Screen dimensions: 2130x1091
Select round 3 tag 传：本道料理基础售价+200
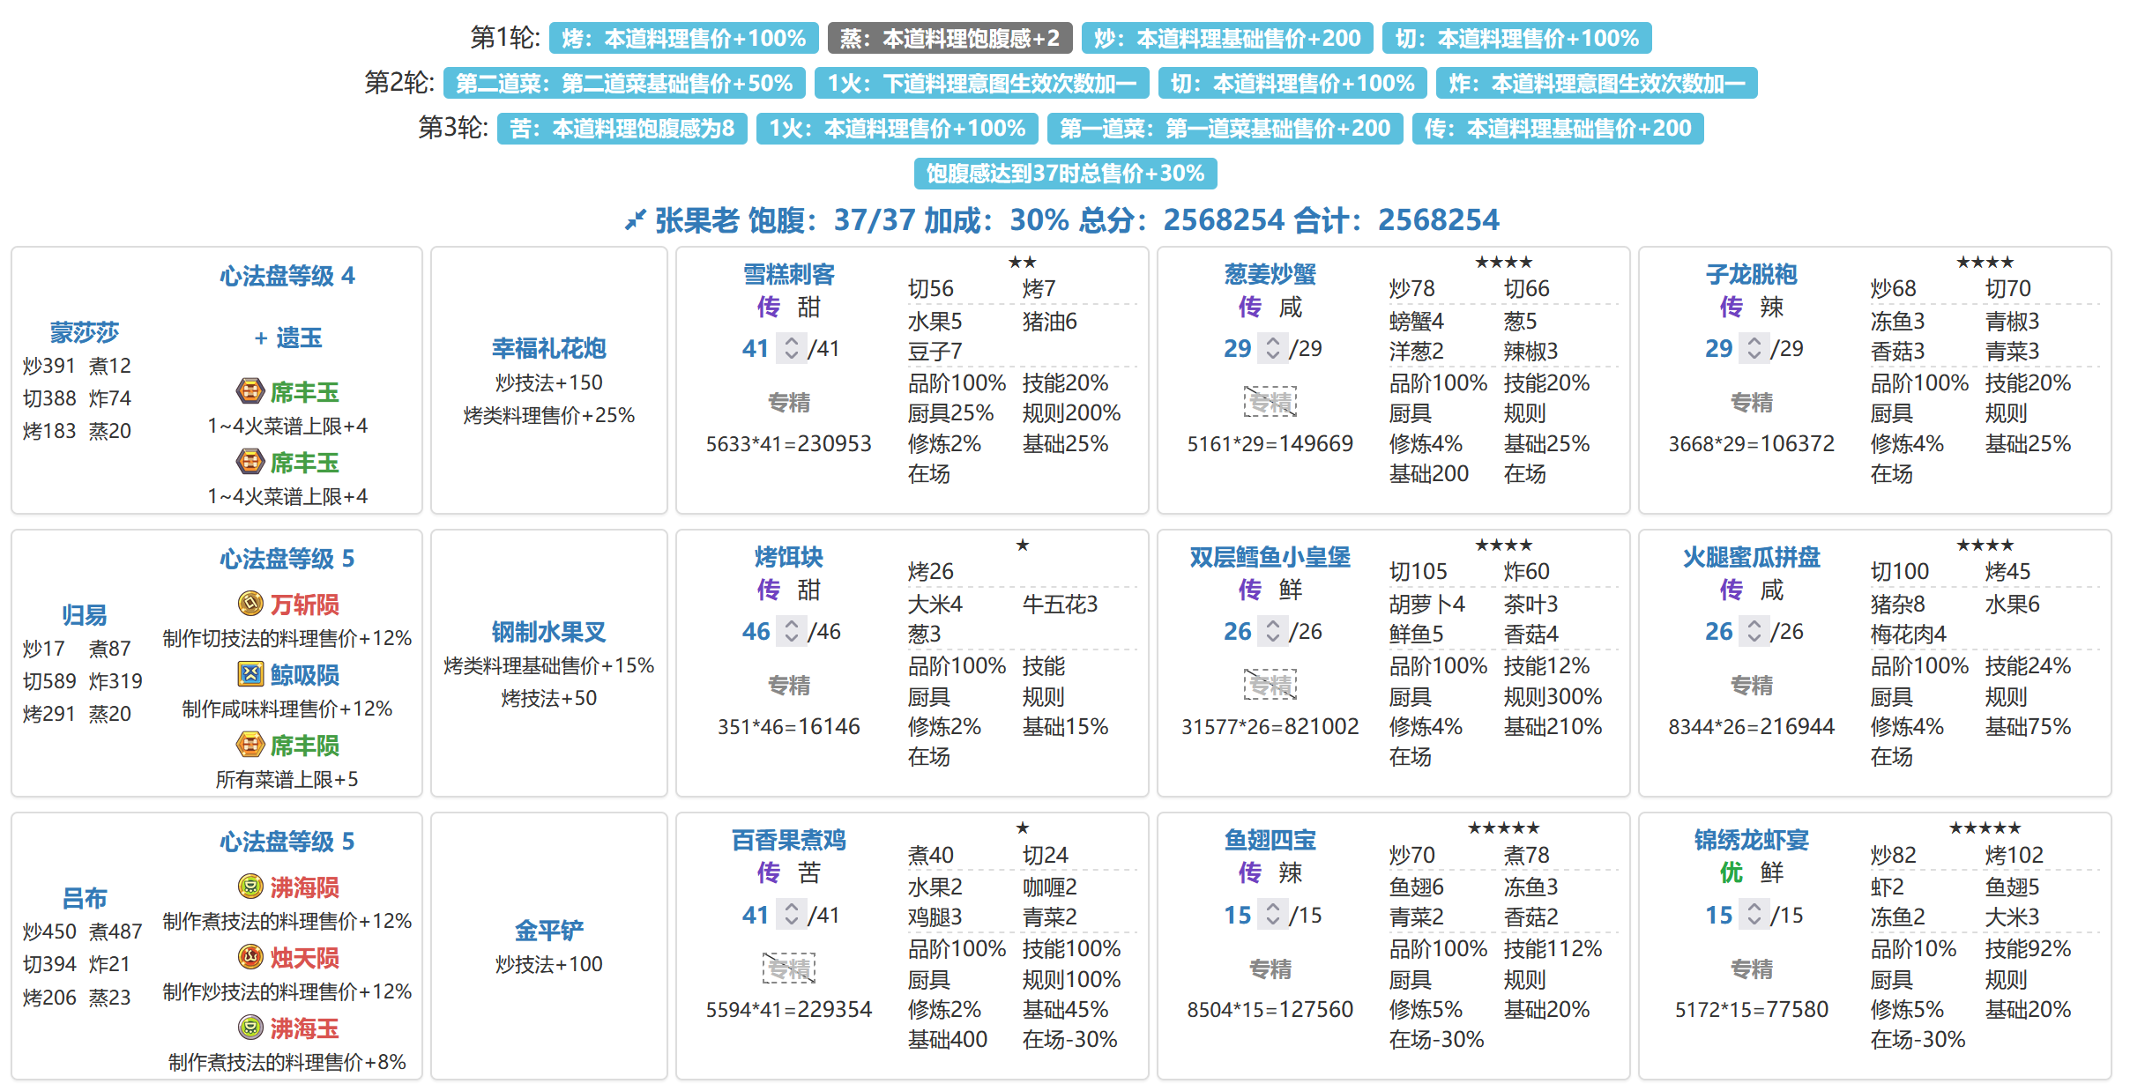click(x=1558, y=129)
